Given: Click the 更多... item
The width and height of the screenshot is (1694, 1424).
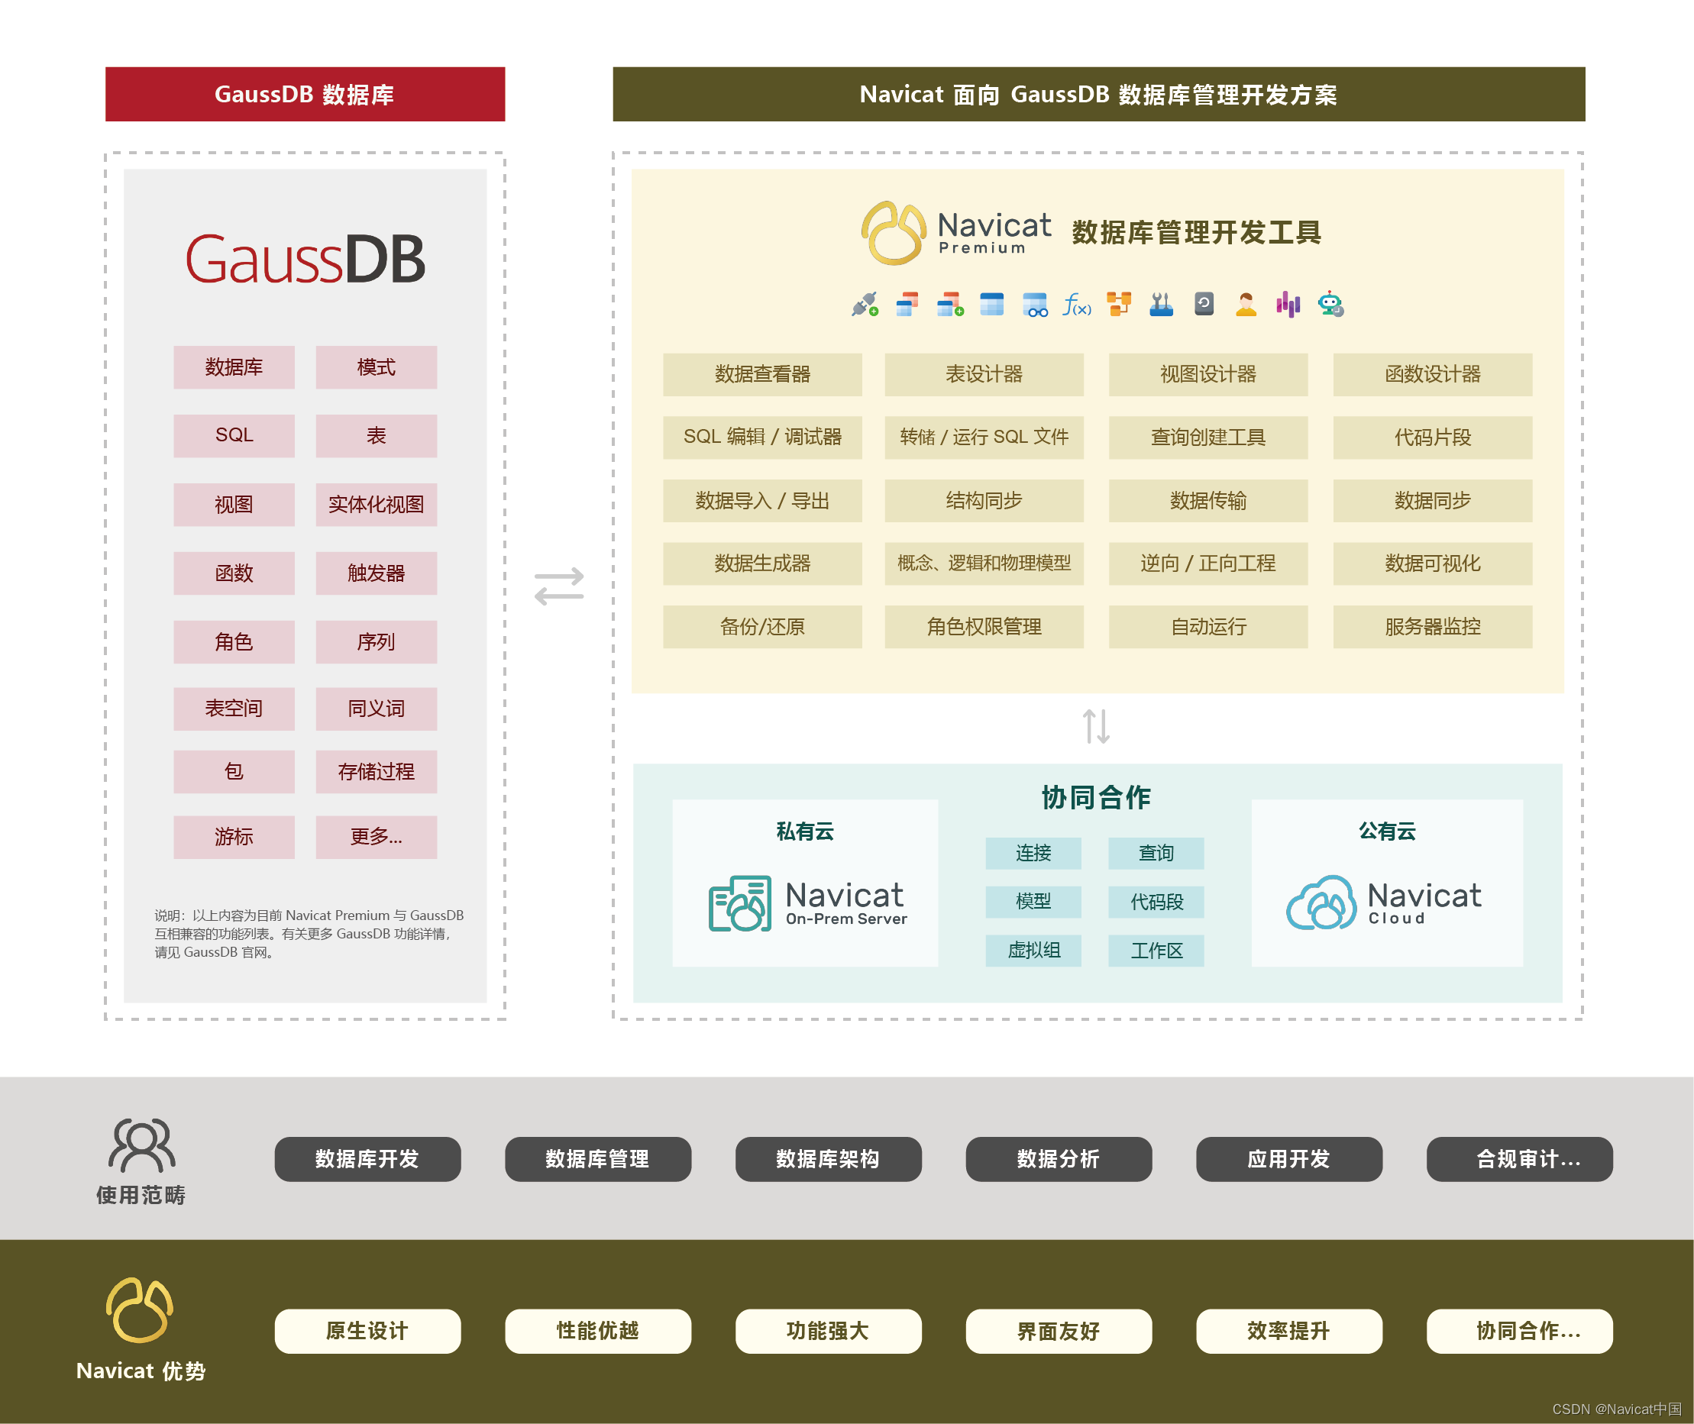Looking at the screenshot, I should (x=377, y=836).
